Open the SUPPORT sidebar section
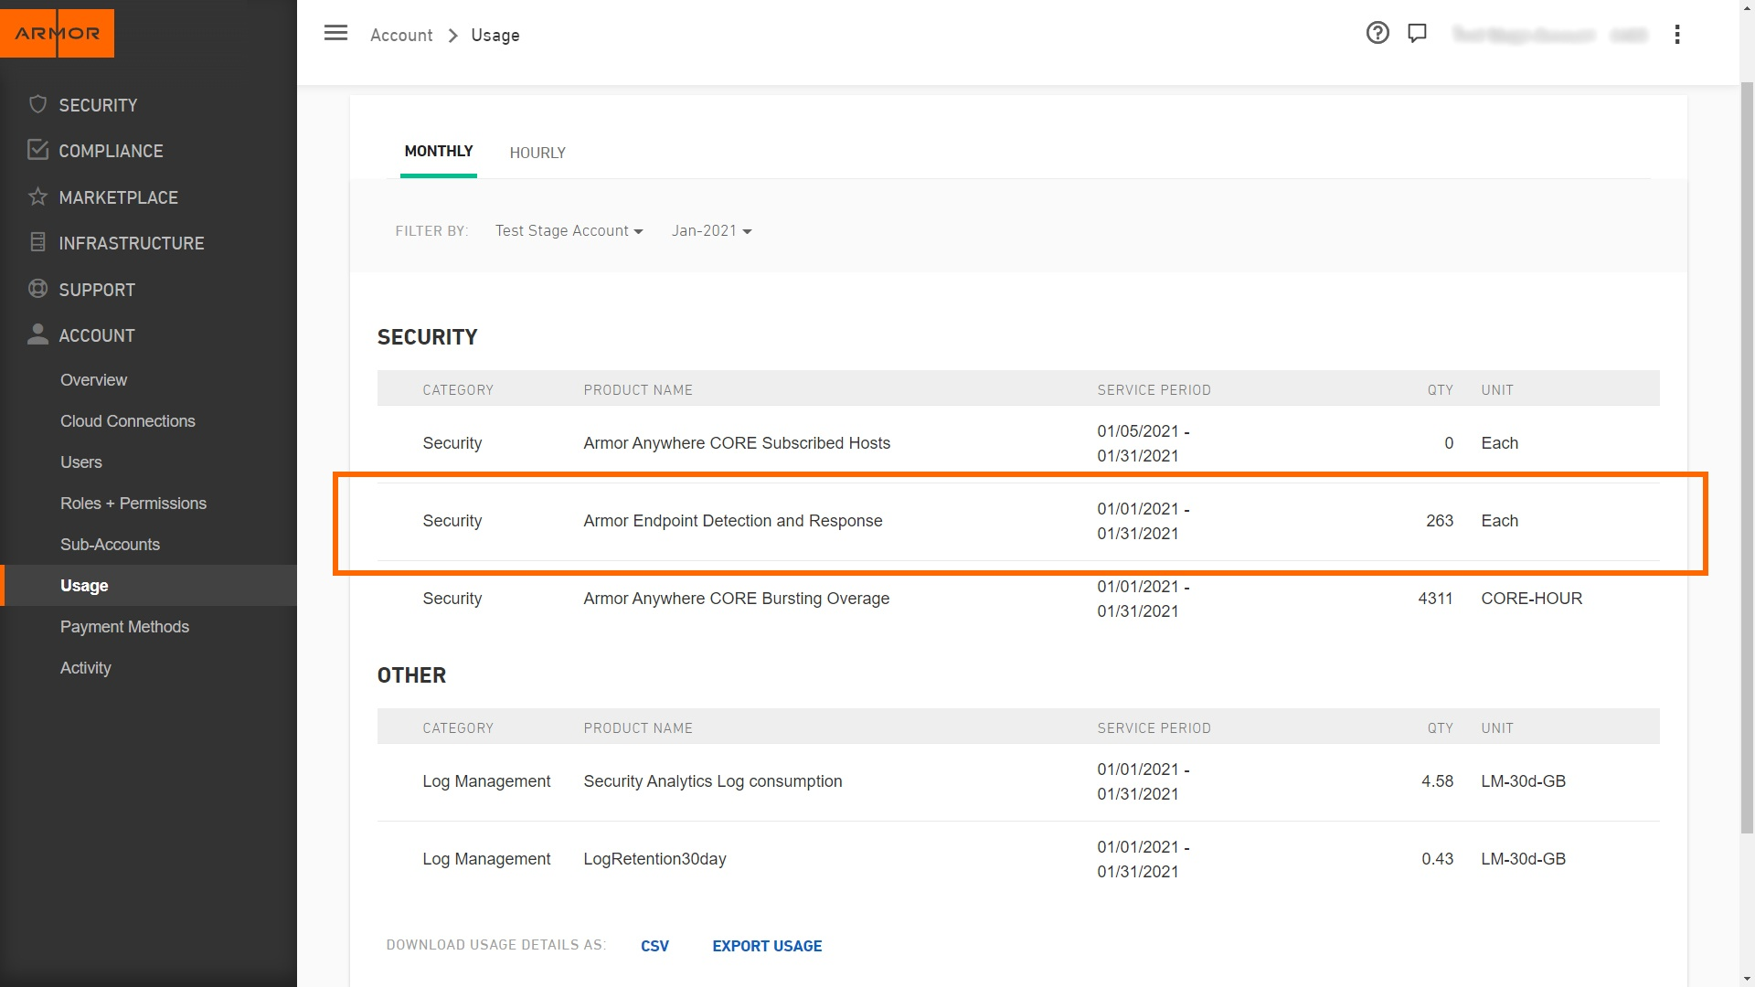 point(97,290)
